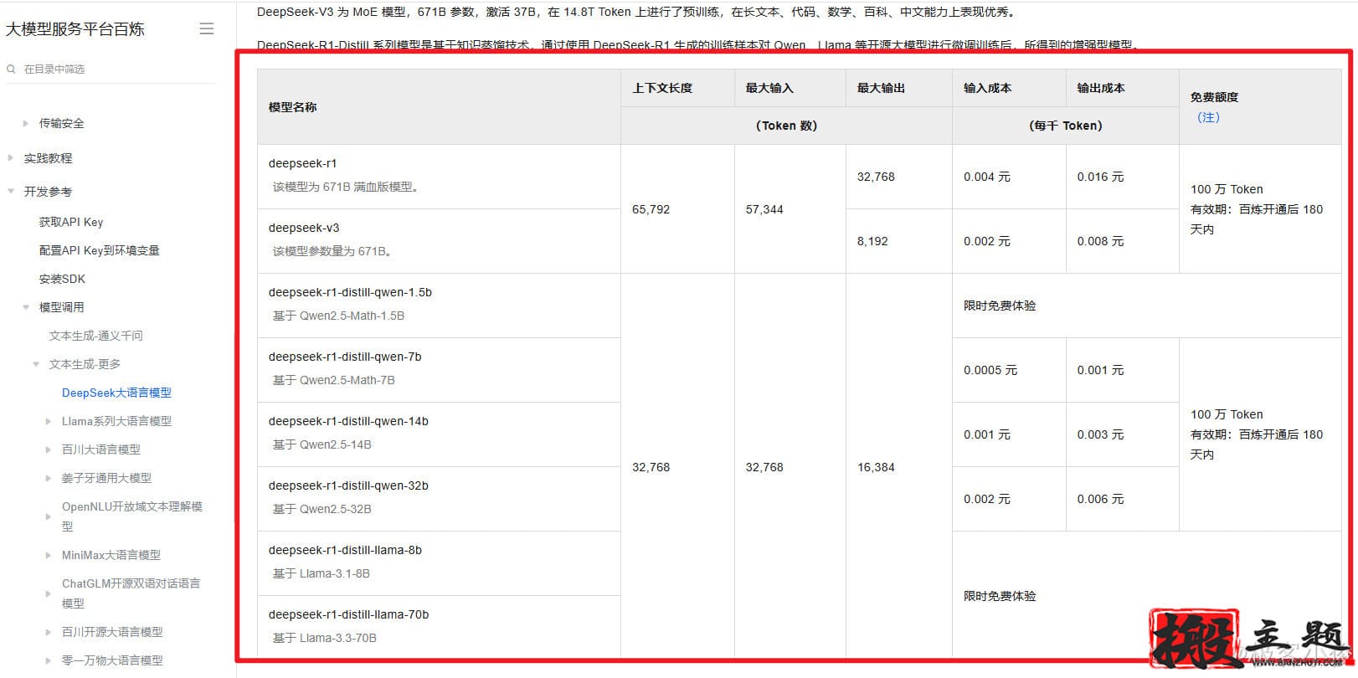Click the 8,192 max output cell
1358x678 pixels.
(x=899, y=241)
